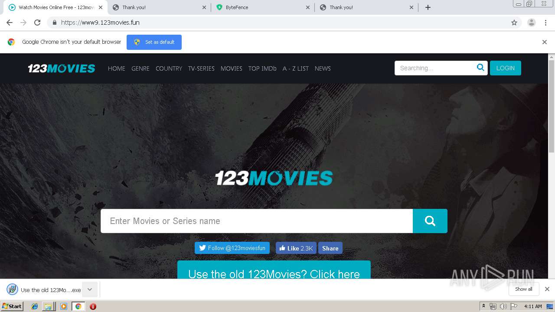Image resolution: width=555 pixels, height=312 pixels.
Task: Reload the current page
Action: pyautogui.click(x=37, y=23)
